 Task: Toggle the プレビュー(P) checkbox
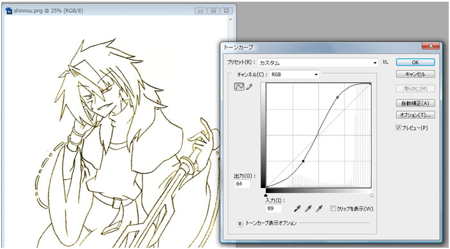point(399,128)
